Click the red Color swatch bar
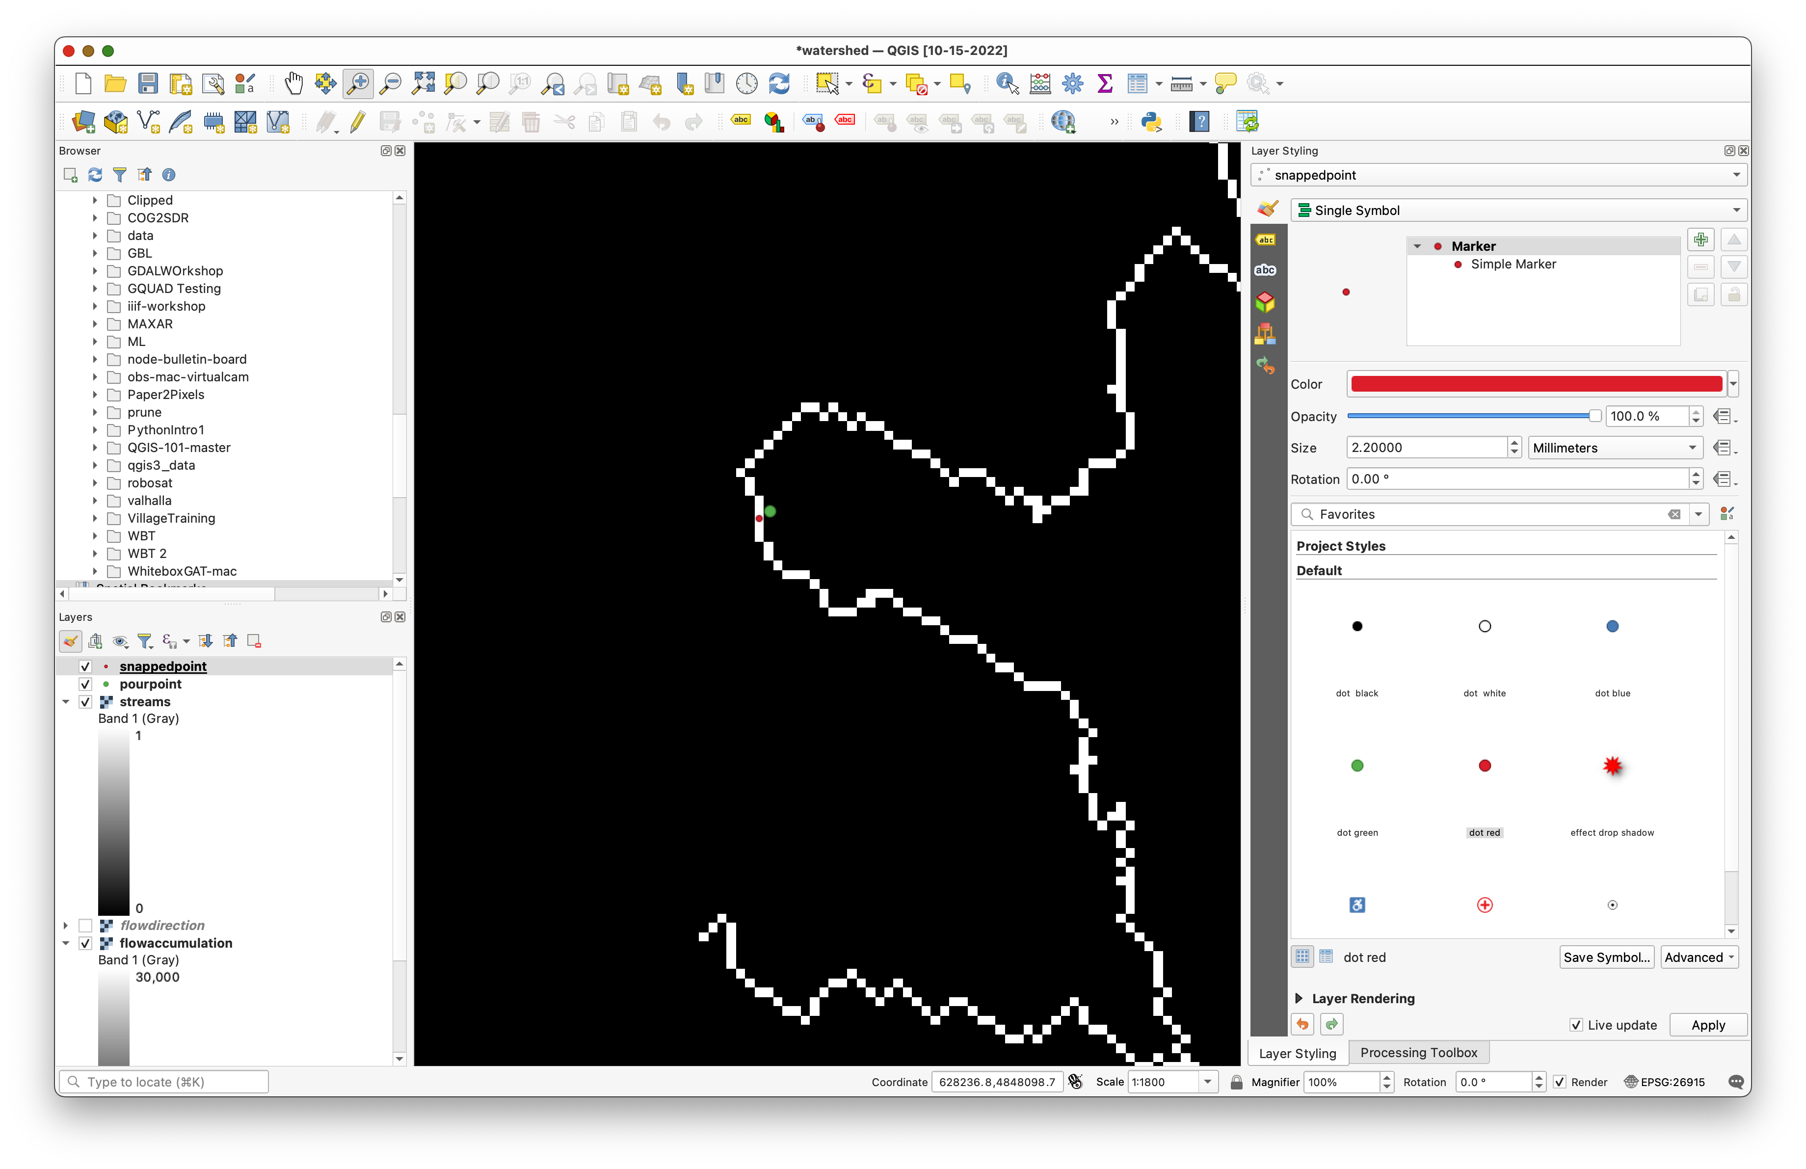 click(1536, 384)
